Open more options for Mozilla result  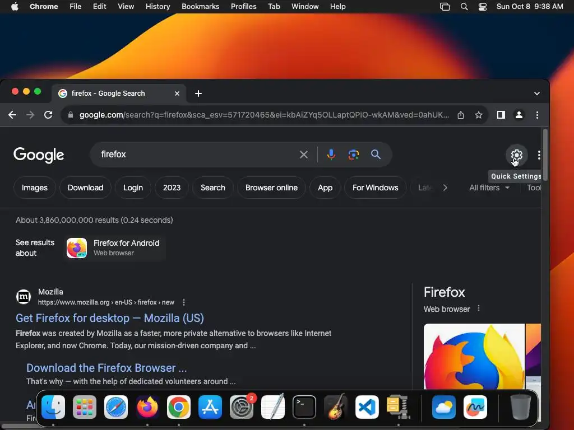click(x=184, y=302)
